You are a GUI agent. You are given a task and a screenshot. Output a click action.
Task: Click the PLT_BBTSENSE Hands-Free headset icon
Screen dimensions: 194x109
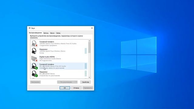34,66
